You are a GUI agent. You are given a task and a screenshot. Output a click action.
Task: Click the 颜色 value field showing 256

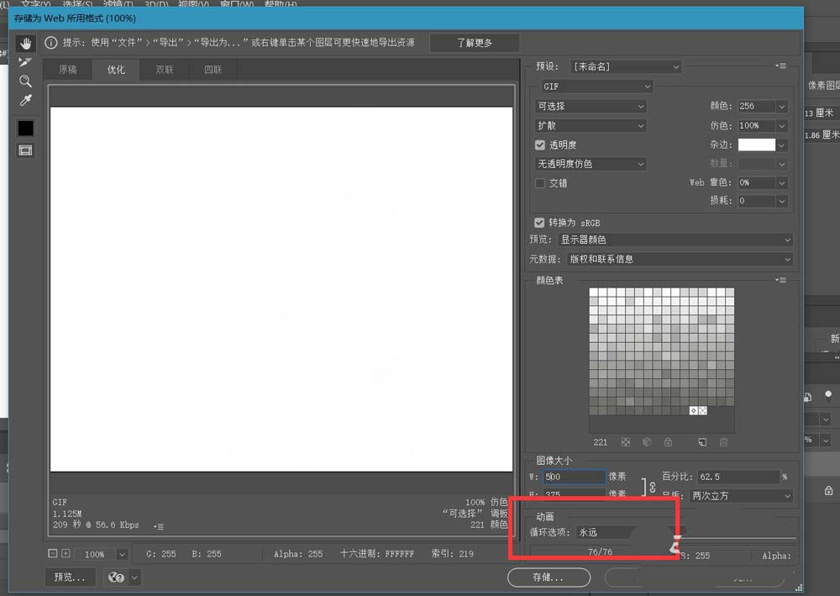coord(757,106)
